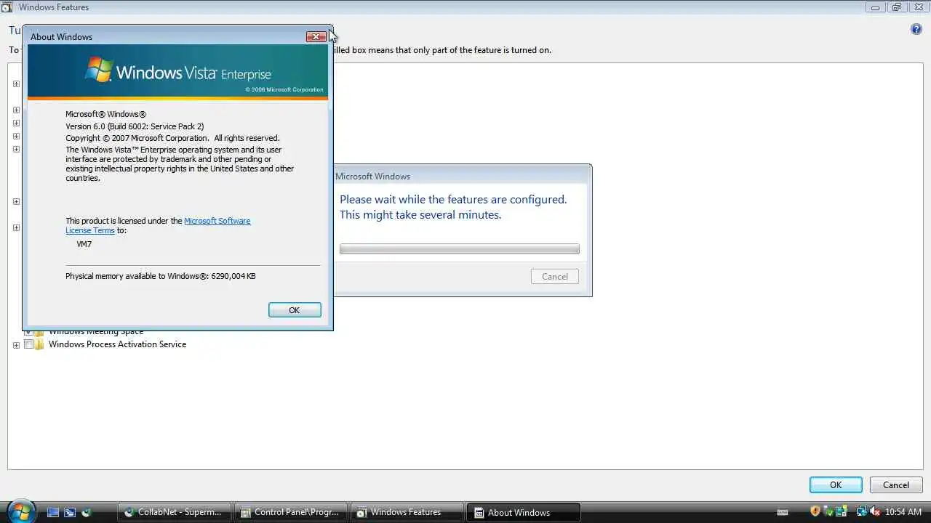Select About Windows taskbar button
The image size is (931, 523).
tap(523, 512)
